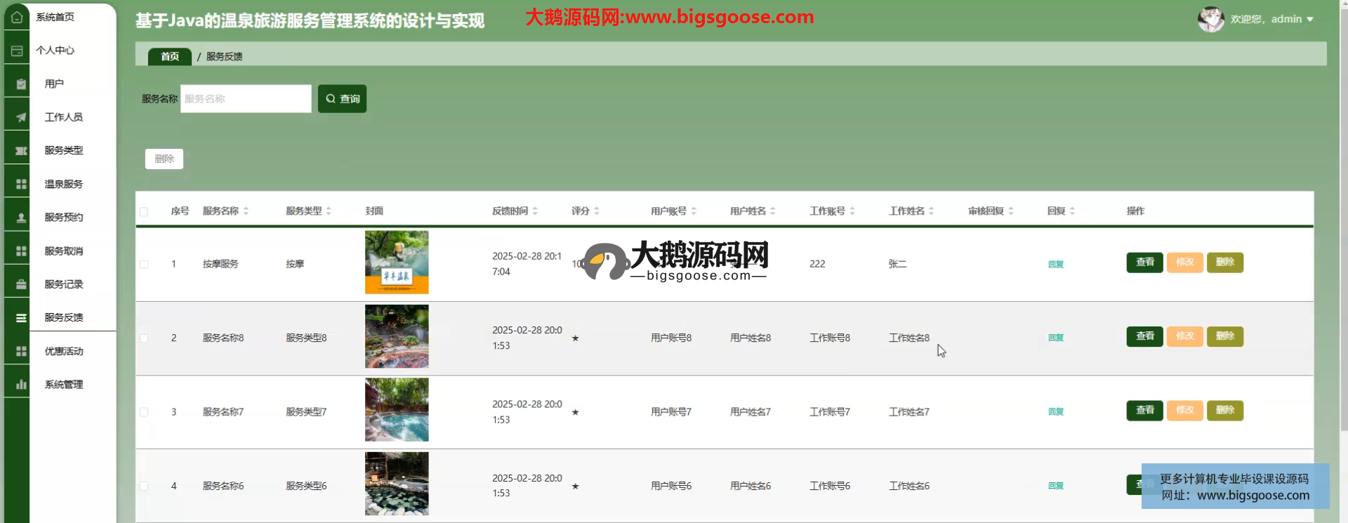Click the bar chart icon beside 系统管理
This screenshot has height=523, width=1348.
[x=21, y=385]
